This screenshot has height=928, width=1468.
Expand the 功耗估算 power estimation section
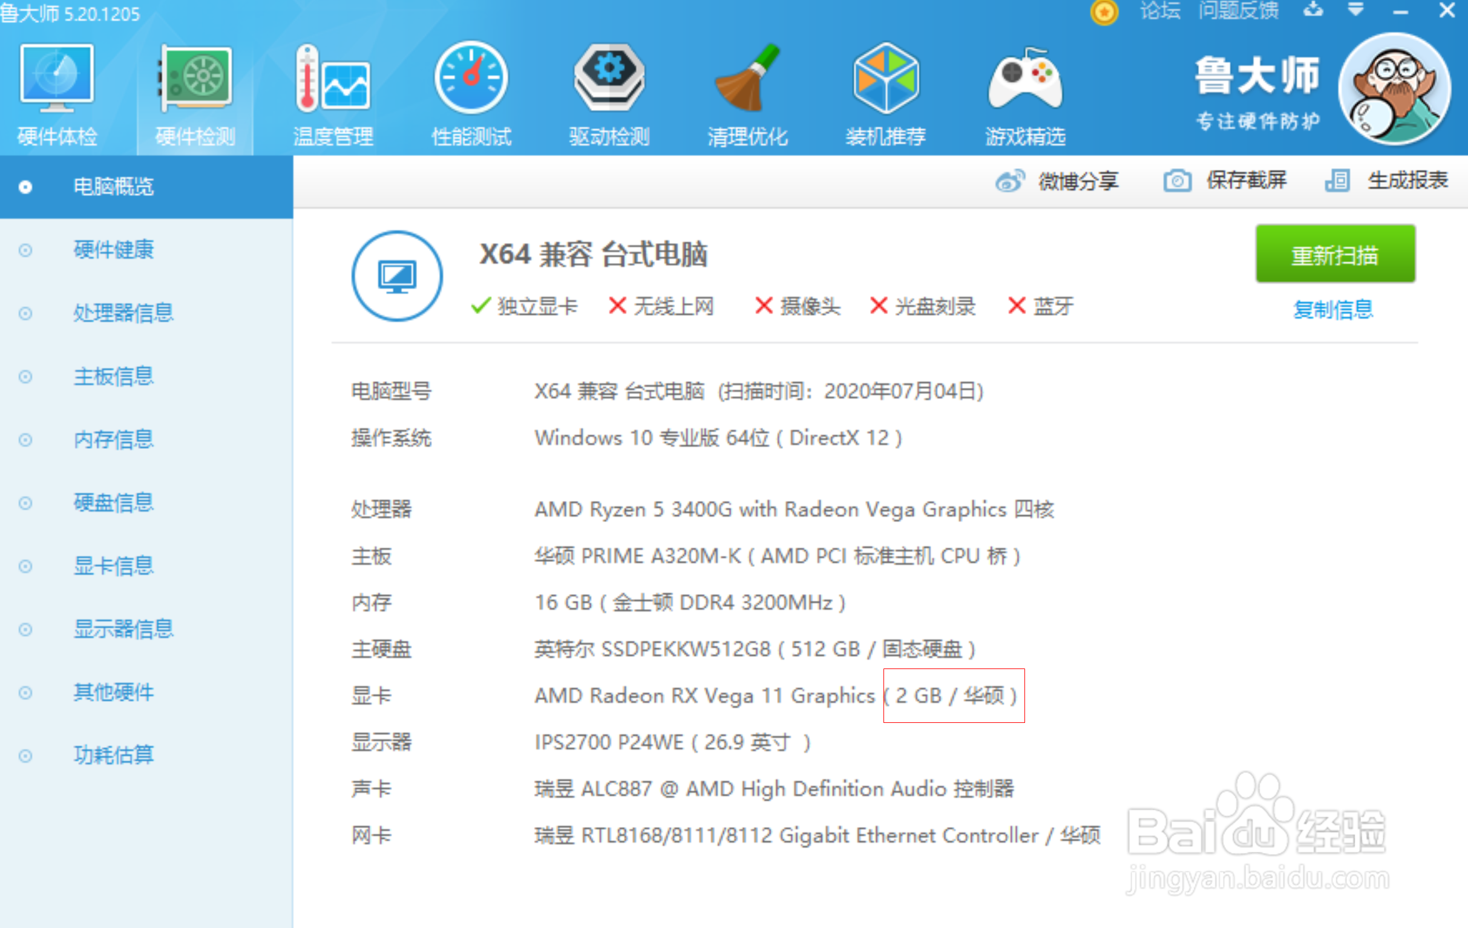(113, 756)
